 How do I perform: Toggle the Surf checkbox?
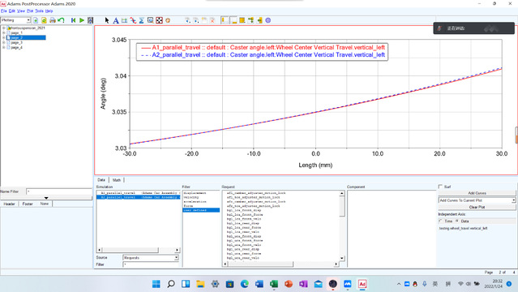(440, 187)
